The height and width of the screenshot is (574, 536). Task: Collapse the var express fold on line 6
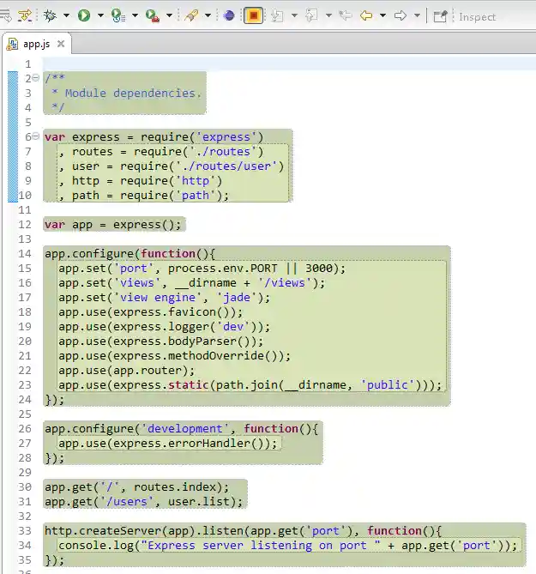35,137
